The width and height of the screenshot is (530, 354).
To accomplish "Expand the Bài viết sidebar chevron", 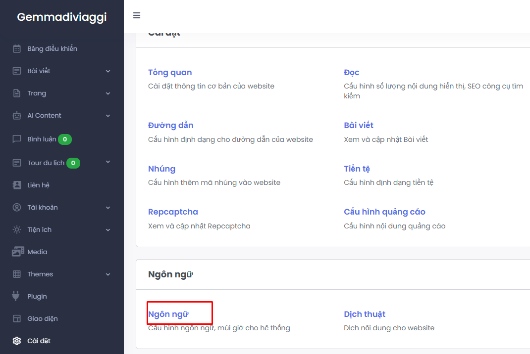I will 108,71.
